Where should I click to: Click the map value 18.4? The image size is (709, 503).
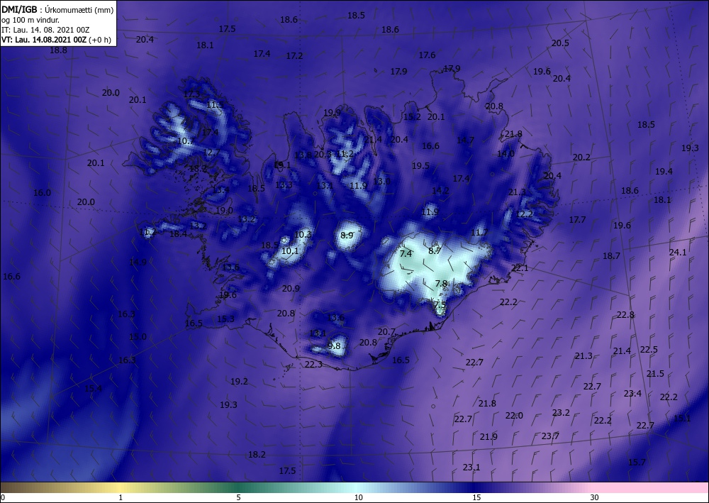[178, 234]
